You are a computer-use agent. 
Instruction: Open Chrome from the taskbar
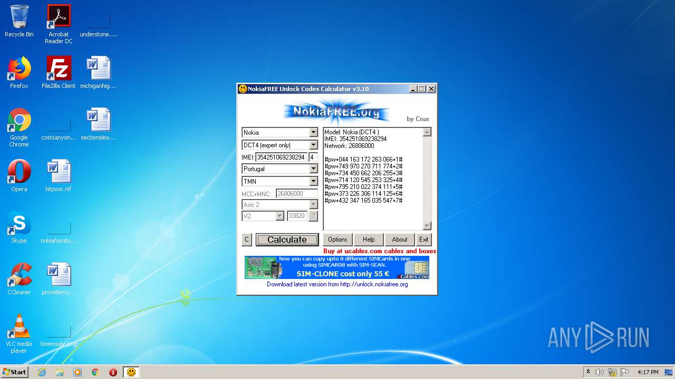pos(95,372)
